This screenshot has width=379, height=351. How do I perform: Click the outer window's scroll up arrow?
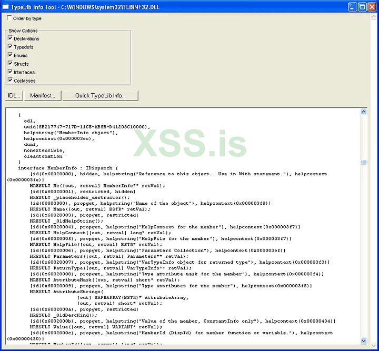coord(374,17)
